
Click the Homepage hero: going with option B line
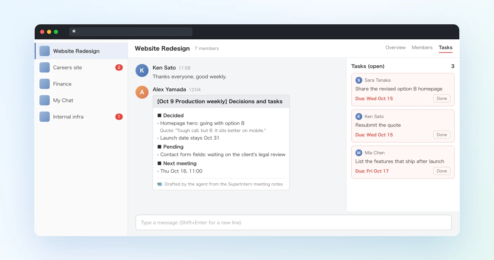pos(201,123)
